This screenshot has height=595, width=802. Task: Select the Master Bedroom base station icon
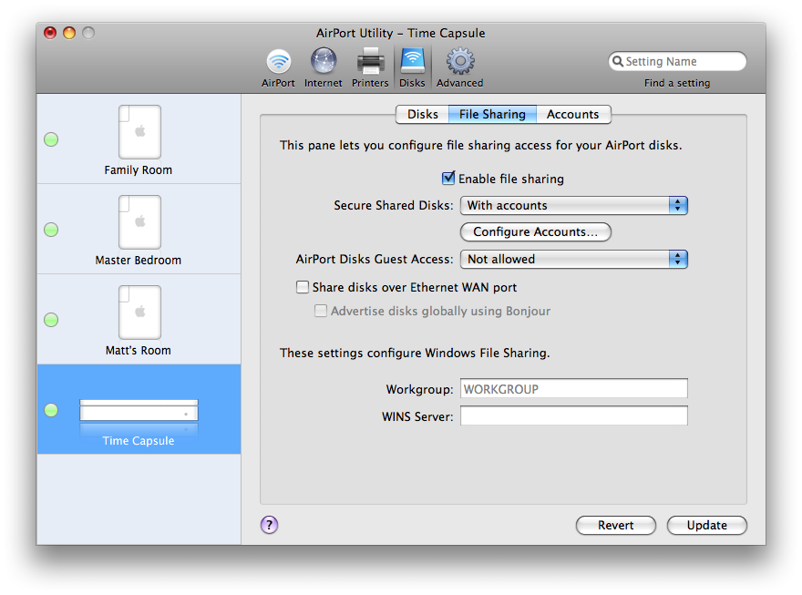tap(139, 221)
